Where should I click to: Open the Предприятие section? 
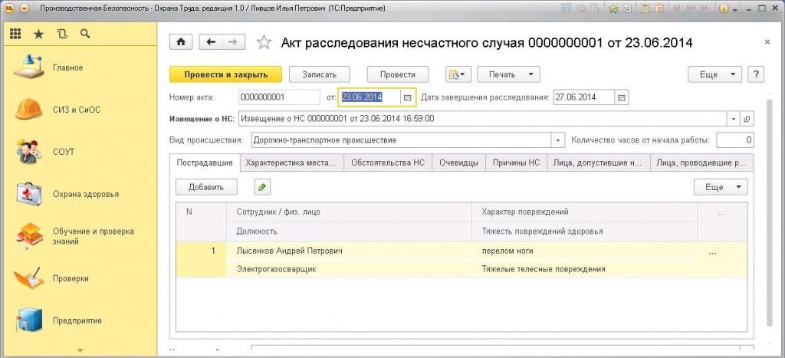click(x=77, y=320)
